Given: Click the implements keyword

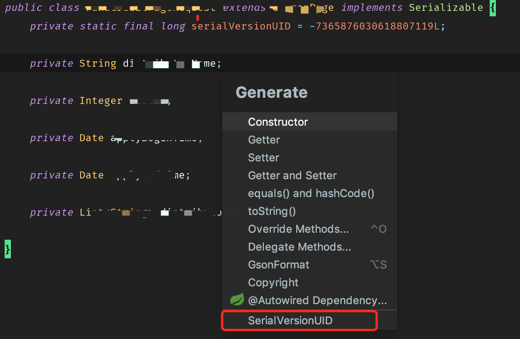Looking at the screenshot, I should click(x=372, y=7).
